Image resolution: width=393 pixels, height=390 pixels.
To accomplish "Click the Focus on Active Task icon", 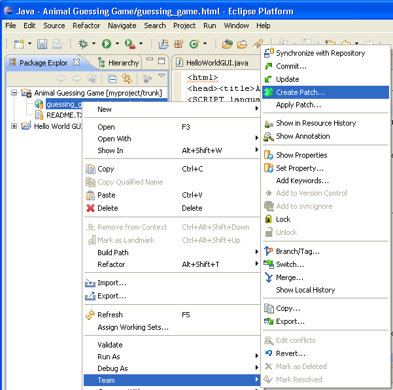I will click(x=147, y=79).
